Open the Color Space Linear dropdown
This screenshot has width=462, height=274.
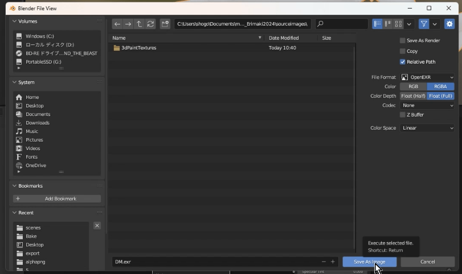tap(427, 128)
